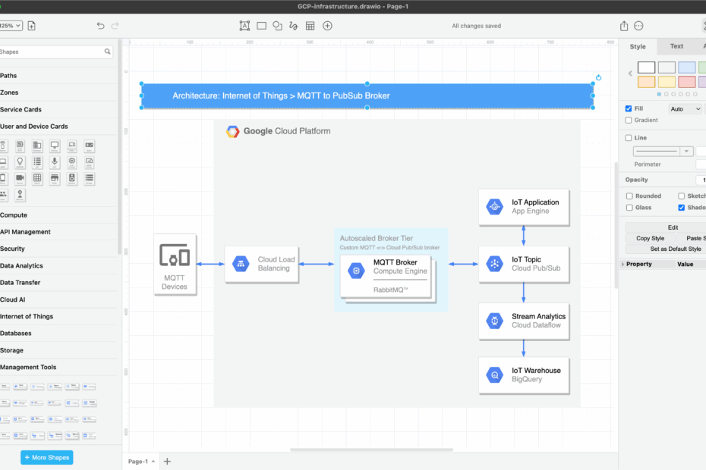Add a new page with plus button
The width and height of the screenshot is (706, 470).
tap(167, 462)
